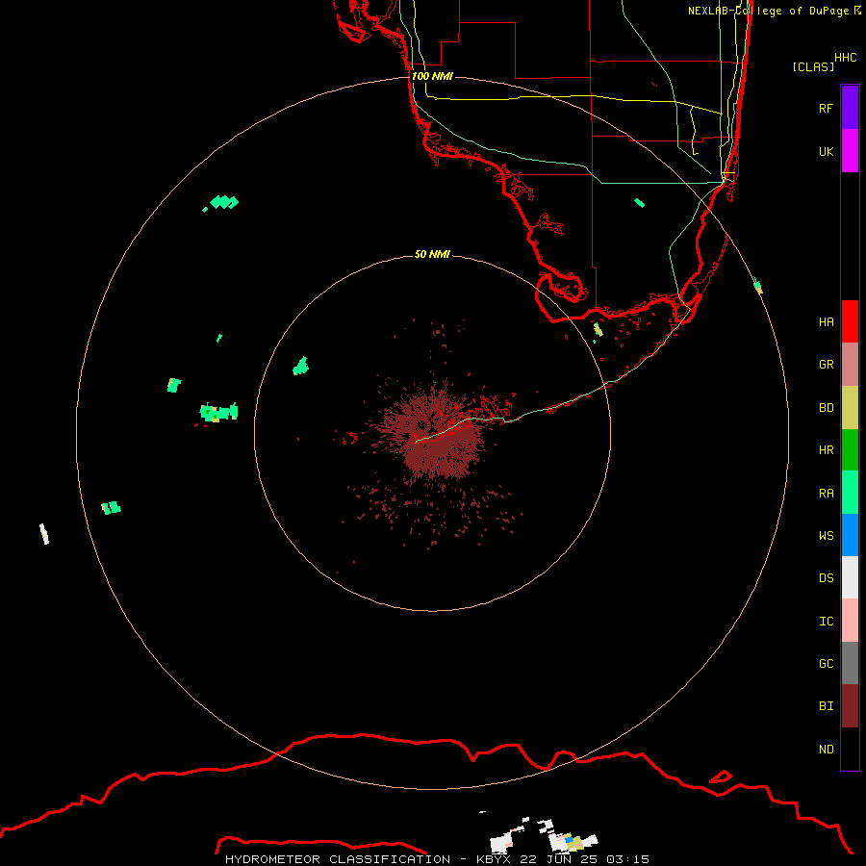Viewport: 866px width, 866px height.
Task: Select the light pink IC swatch
Action: [850, 621]
